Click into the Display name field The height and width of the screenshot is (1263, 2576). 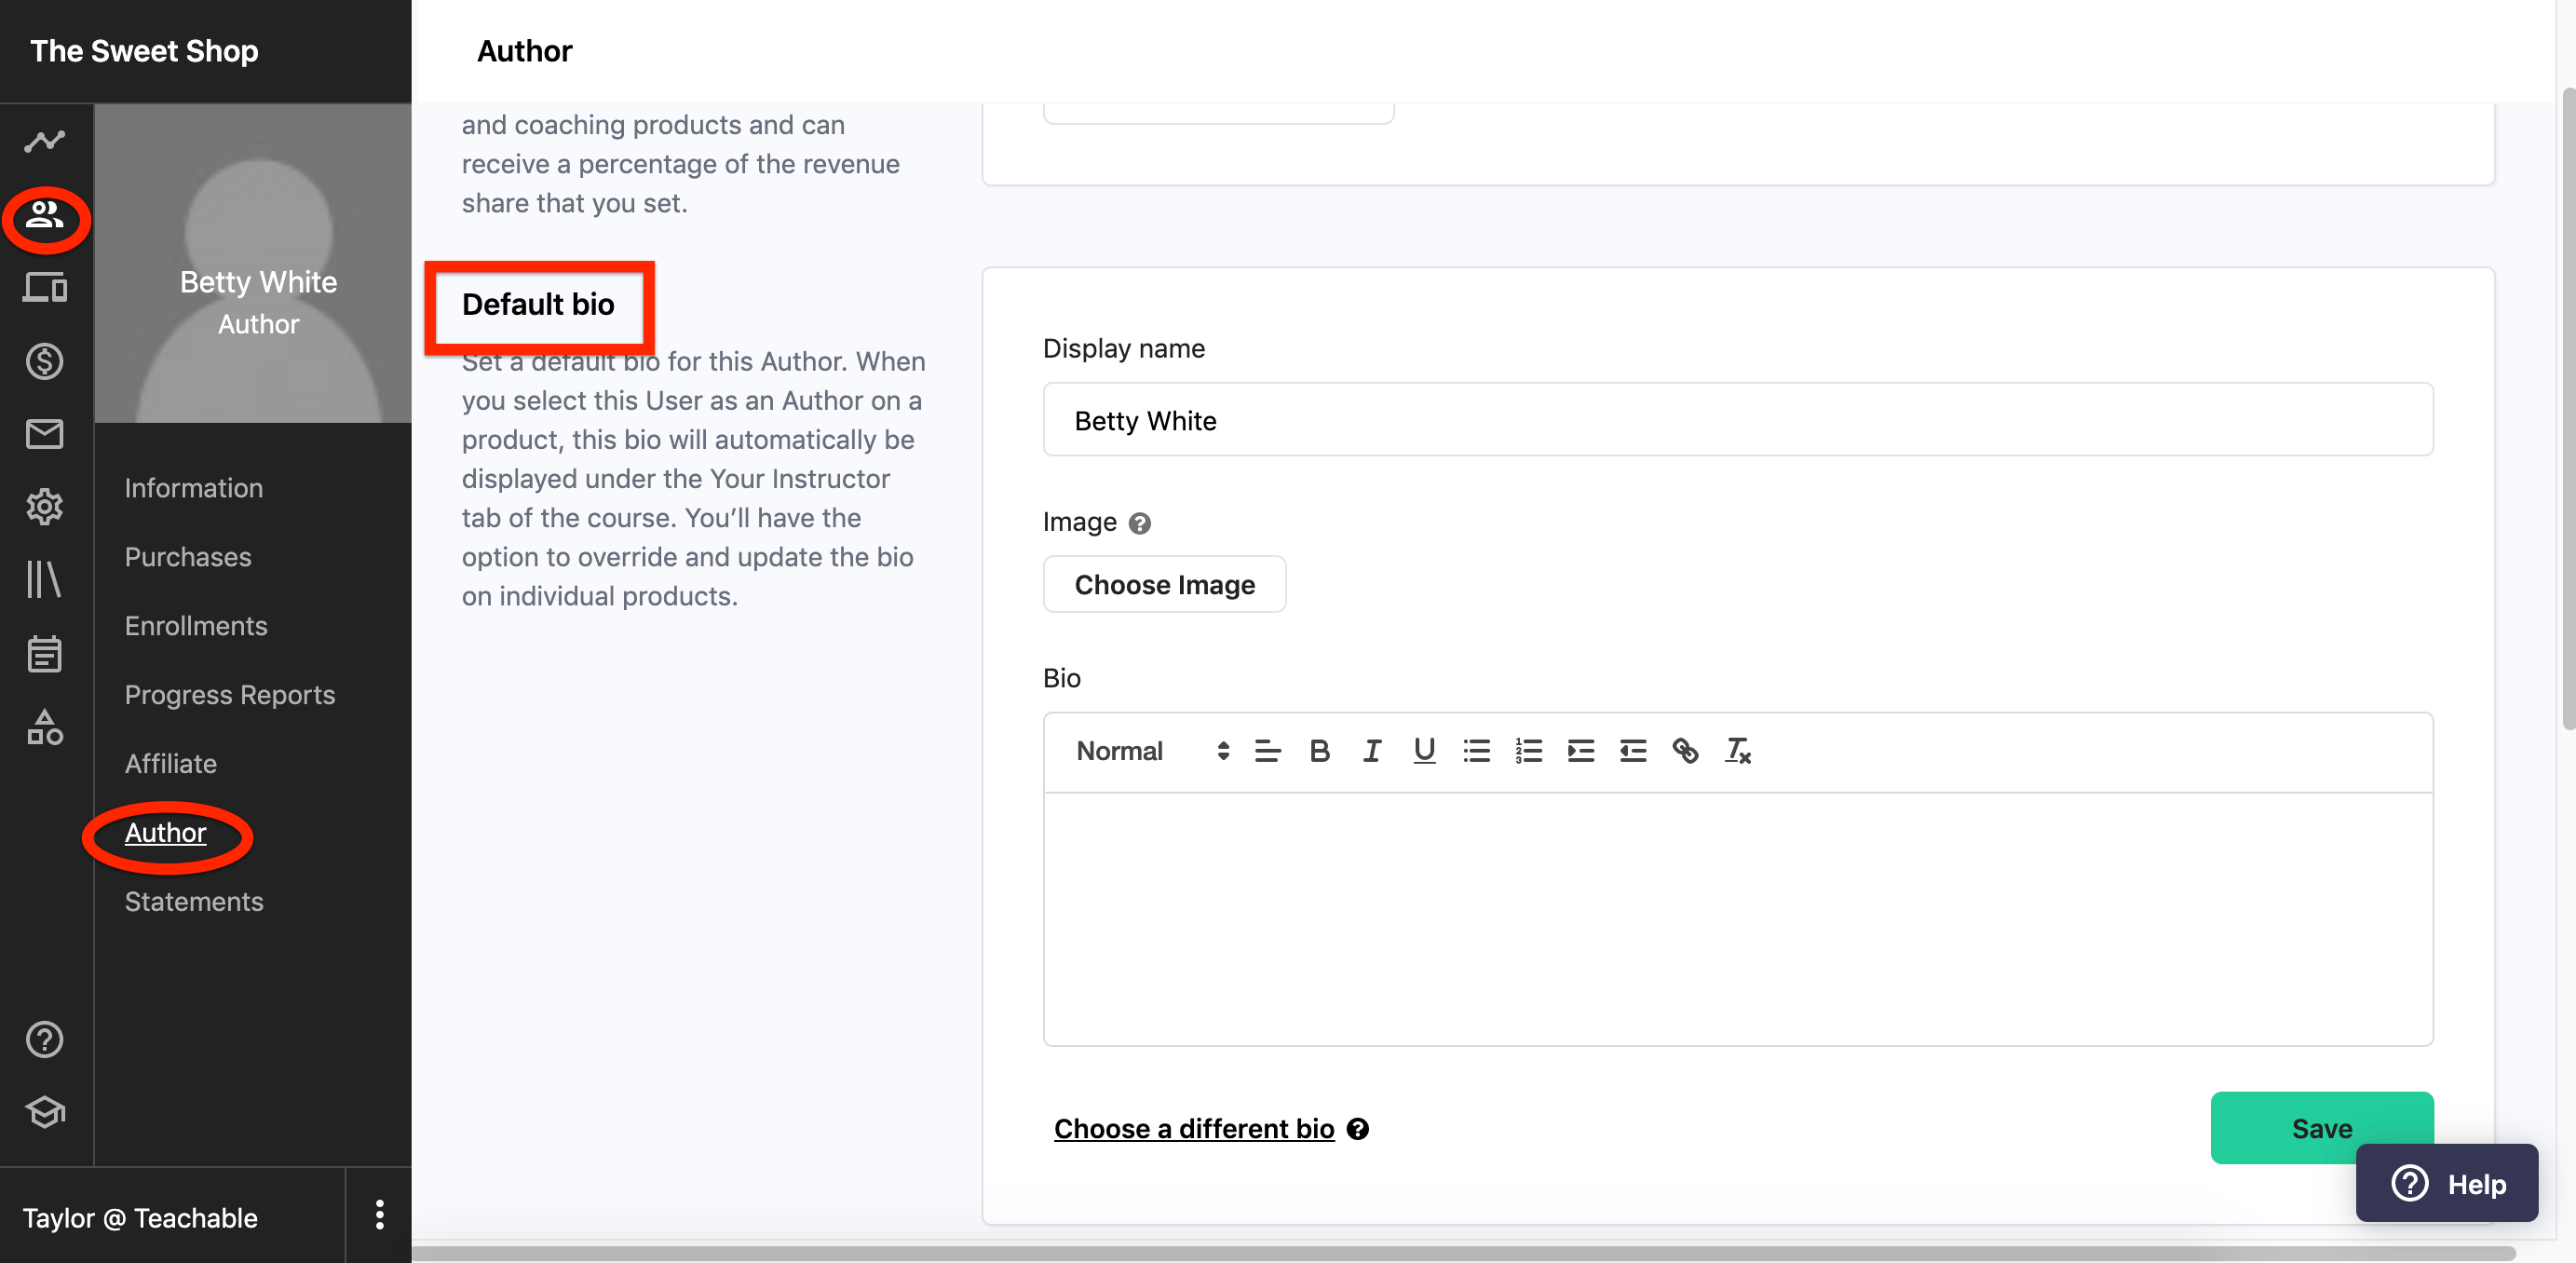tap(1737, 420)
